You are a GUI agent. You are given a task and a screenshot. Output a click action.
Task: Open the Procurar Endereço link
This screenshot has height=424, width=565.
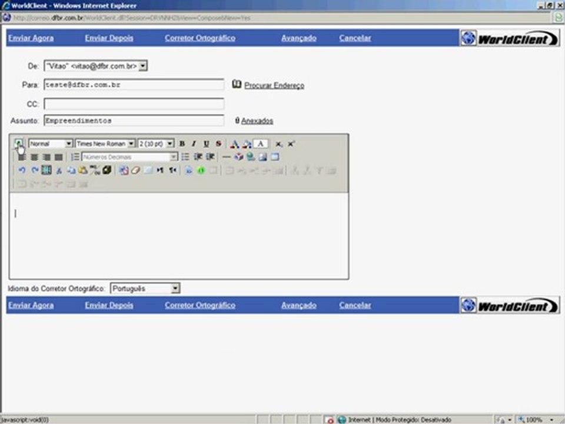click(x=274, y=85)
